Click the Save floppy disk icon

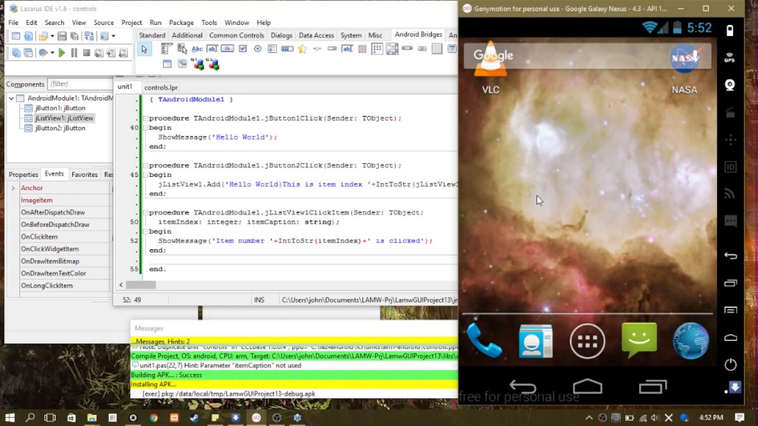pyautogui.click(x=62, y=36)
